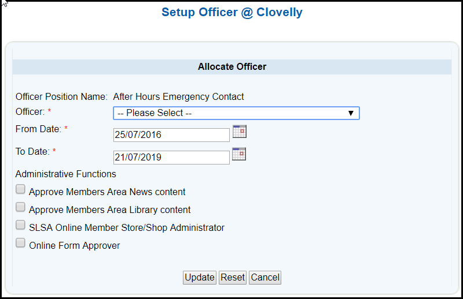Viewport: 463px width, 299px height.
Task: Click the Online Form Approver label text
Action: 75,246
